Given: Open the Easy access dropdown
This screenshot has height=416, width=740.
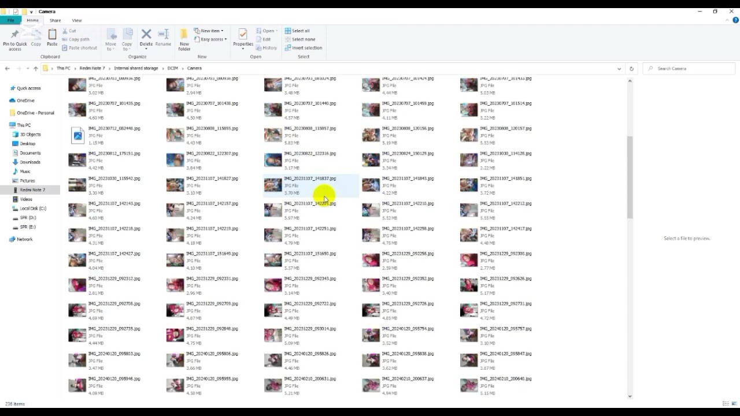Looking at the screenshot, I should [210, 39].
